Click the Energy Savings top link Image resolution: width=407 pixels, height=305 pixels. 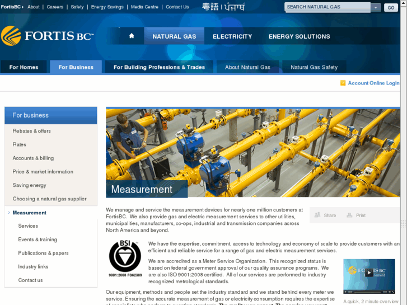tap(107, 7)
